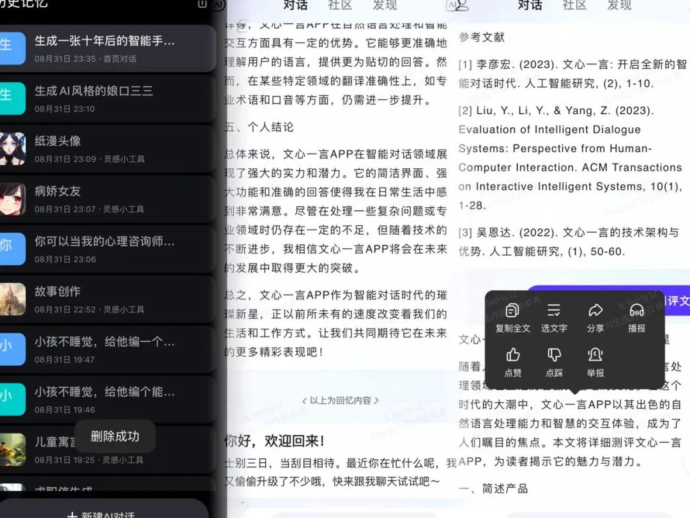Open history item 生成一张十年后的智能手…

point(108,48)
